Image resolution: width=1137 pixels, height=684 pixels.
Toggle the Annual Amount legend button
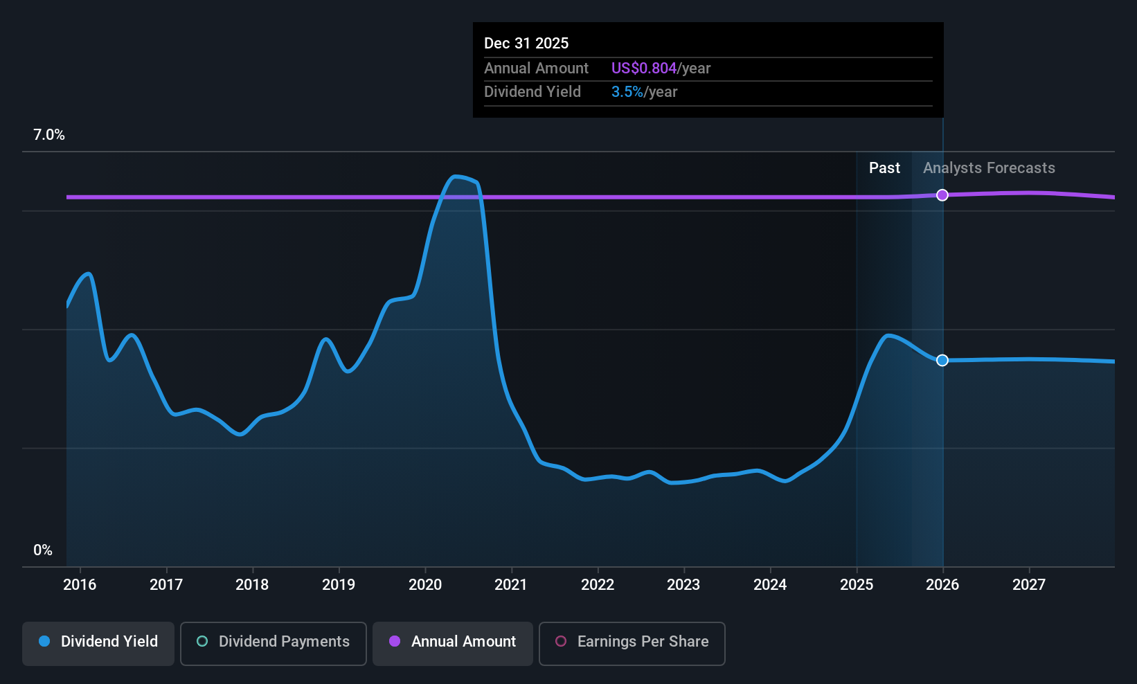coord(453,644)
